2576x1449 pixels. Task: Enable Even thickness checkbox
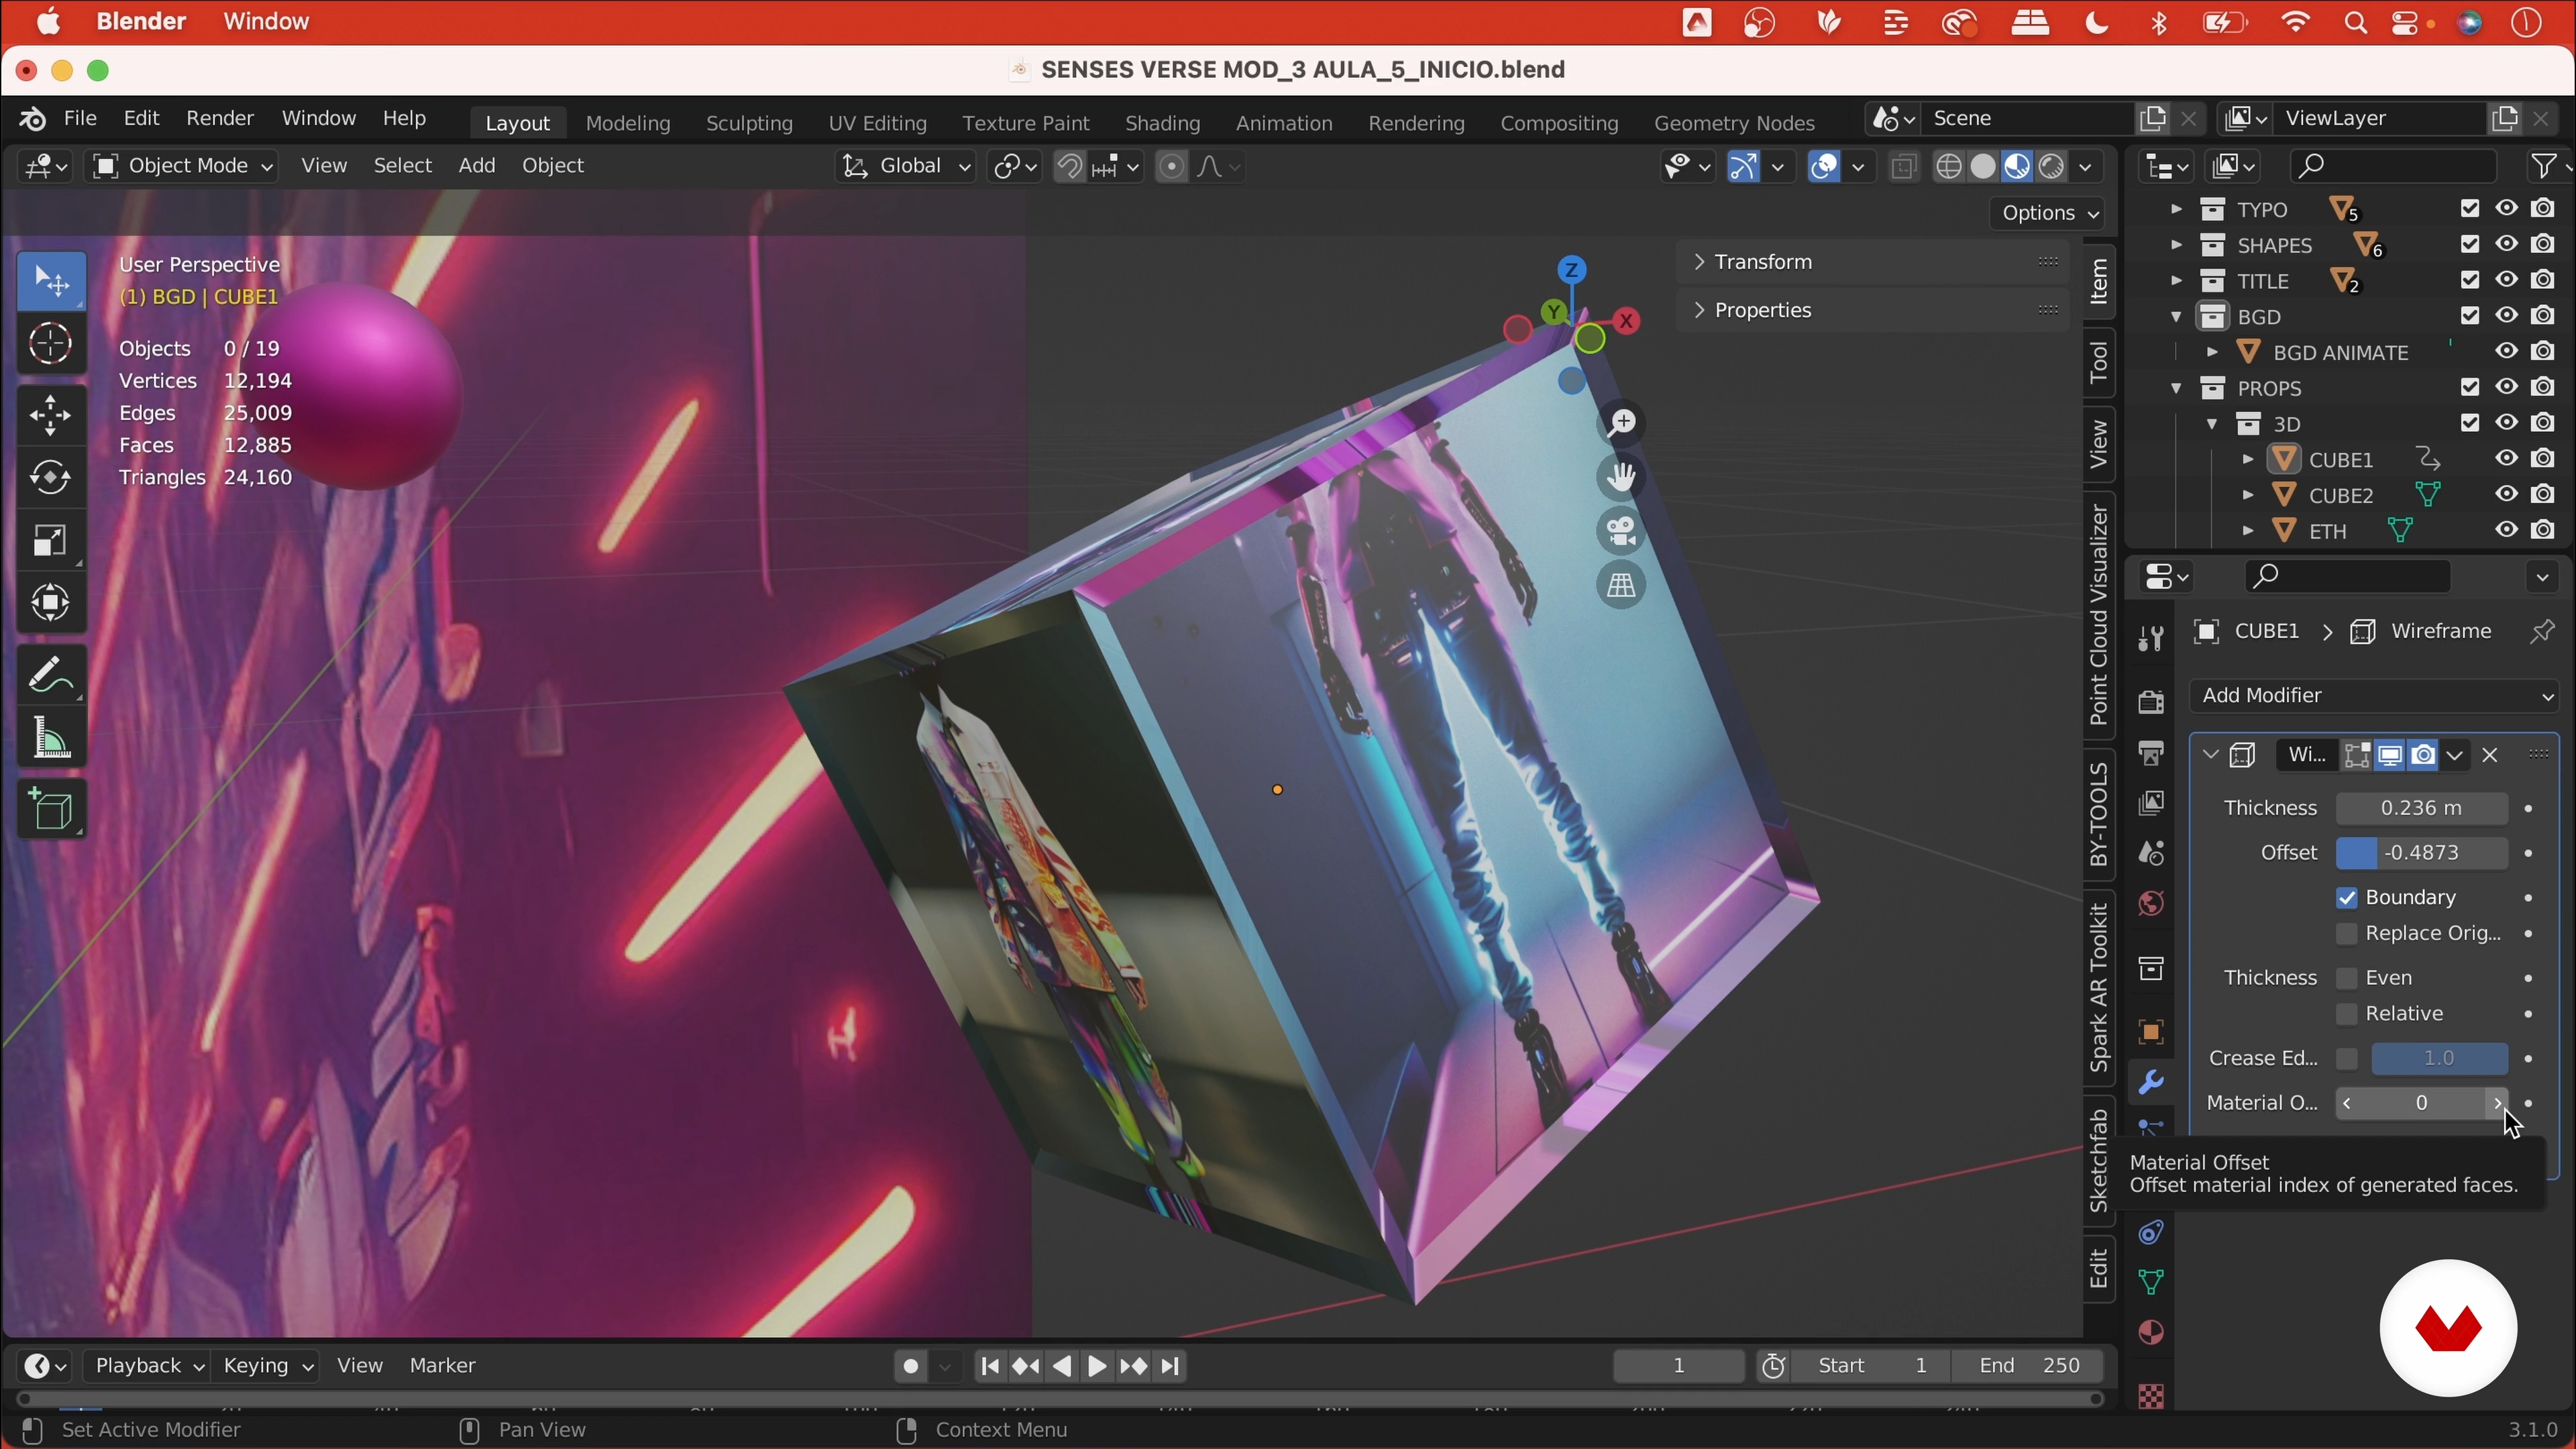pyautogui.click(x=2347, y=978)
